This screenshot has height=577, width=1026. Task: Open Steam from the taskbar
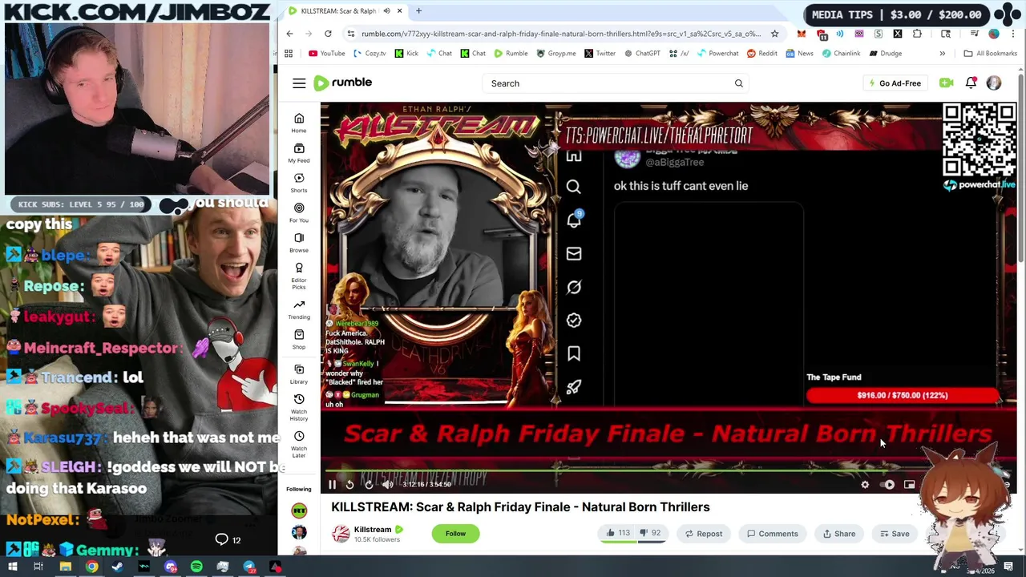(x=118, y=567)
